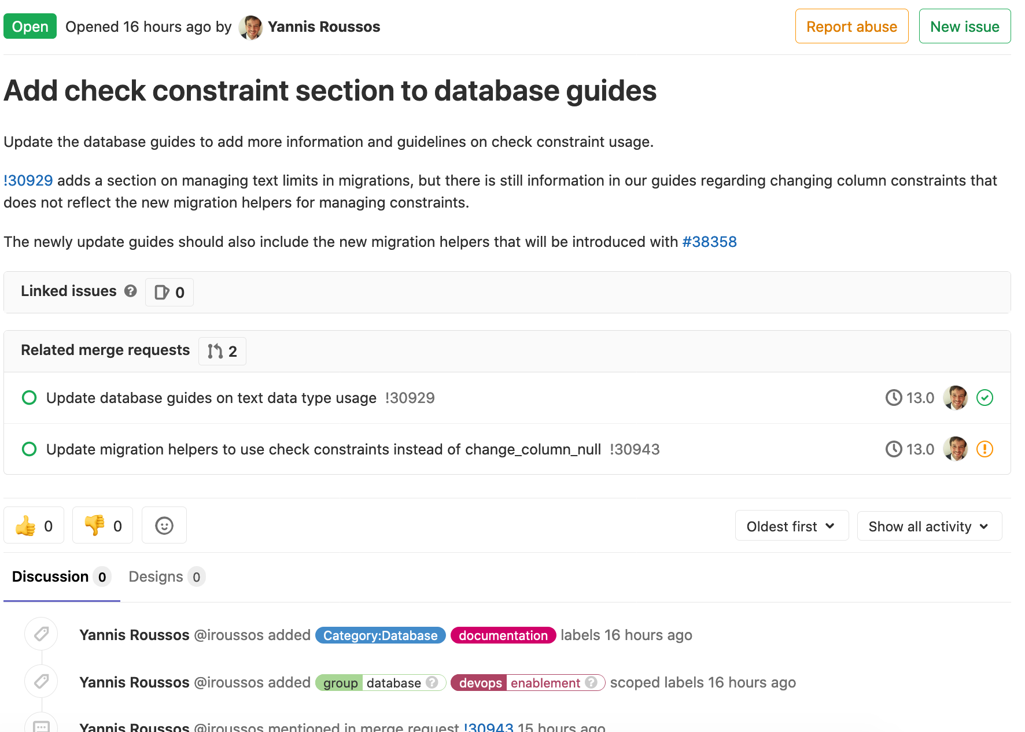Toggle the thumbs down reaction
Image resolution: width=1025 pixels, height=732 pixels.
(102, 525)
